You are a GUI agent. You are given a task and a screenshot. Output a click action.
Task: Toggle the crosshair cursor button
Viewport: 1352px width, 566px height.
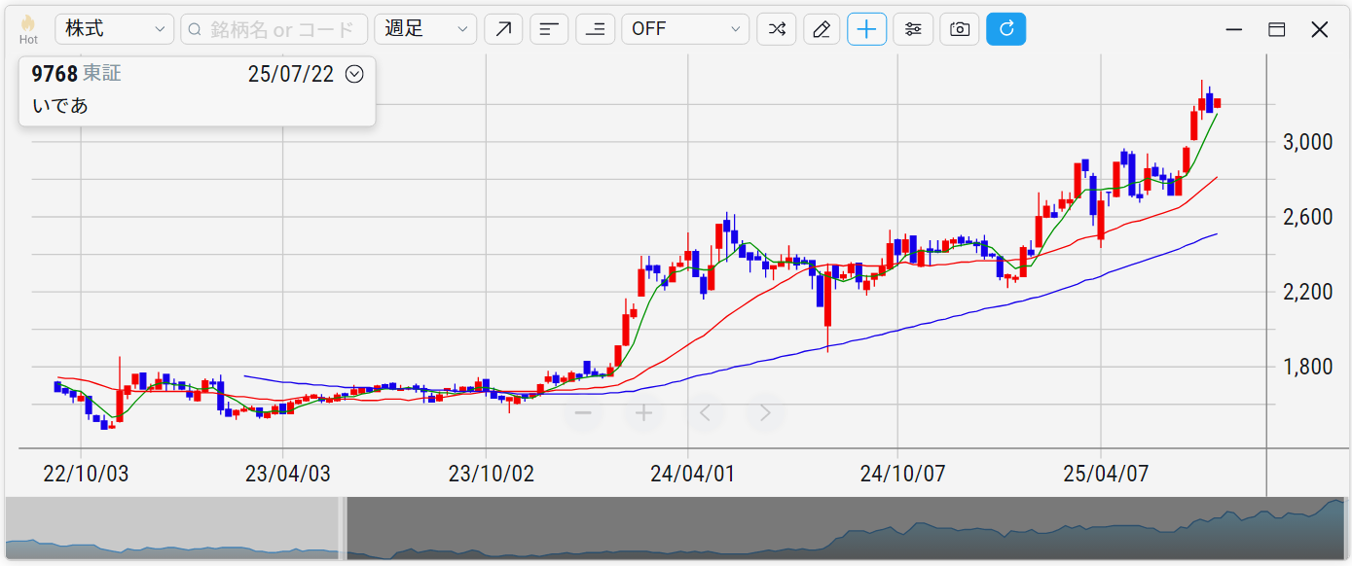coord(867,29)
